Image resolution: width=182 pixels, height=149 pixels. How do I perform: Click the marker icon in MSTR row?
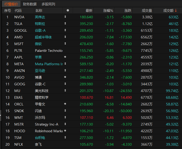point(65,124)
